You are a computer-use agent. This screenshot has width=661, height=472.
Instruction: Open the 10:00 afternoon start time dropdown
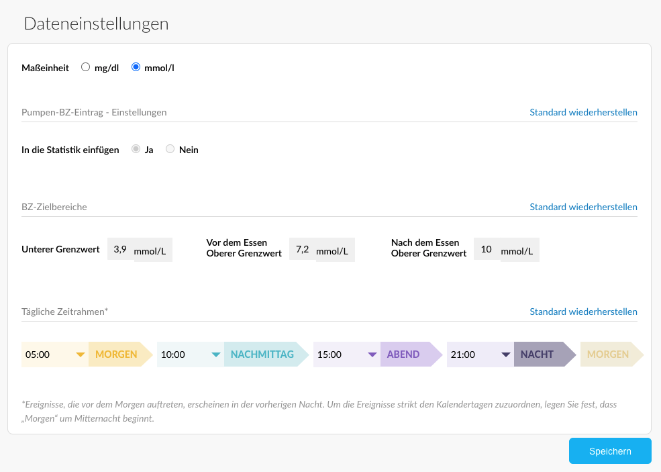tap(191, 355)
